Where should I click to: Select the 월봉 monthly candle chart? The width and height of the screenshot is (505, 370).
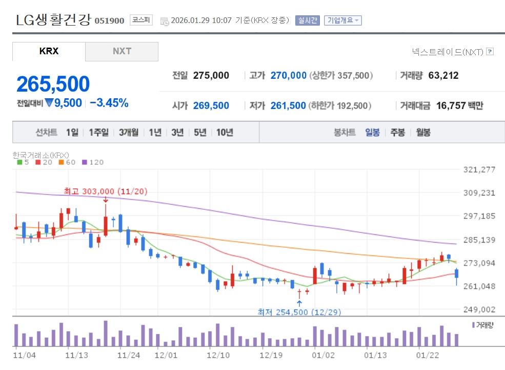click(x=423, y=132)
